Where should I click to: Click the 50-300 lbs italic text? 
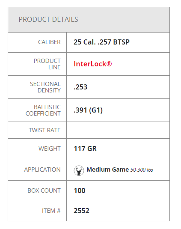point(142,170)
